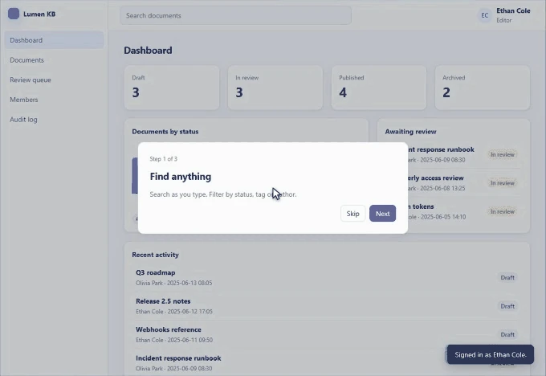Open the Ethan Cole profile name
Image resolution: width=546 pixels, height=376 pixels.
pyautogui.click(x=513, y=10)
